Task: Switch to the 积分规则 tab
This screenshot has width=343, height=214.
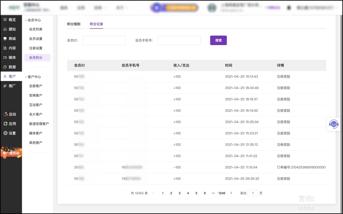Action: (x=74, y=24)
